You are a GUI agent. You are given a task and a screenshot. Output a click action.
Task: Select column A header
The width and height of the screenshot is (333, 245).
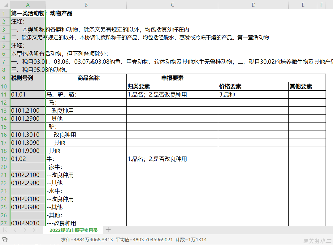[28, 5]
